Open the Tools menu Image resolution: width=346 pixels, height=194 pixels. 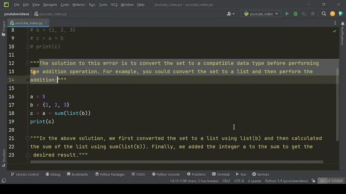[103, 5]
